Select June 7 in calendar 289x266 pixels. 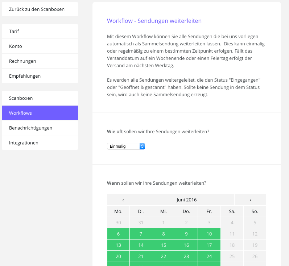click(141, 234)
